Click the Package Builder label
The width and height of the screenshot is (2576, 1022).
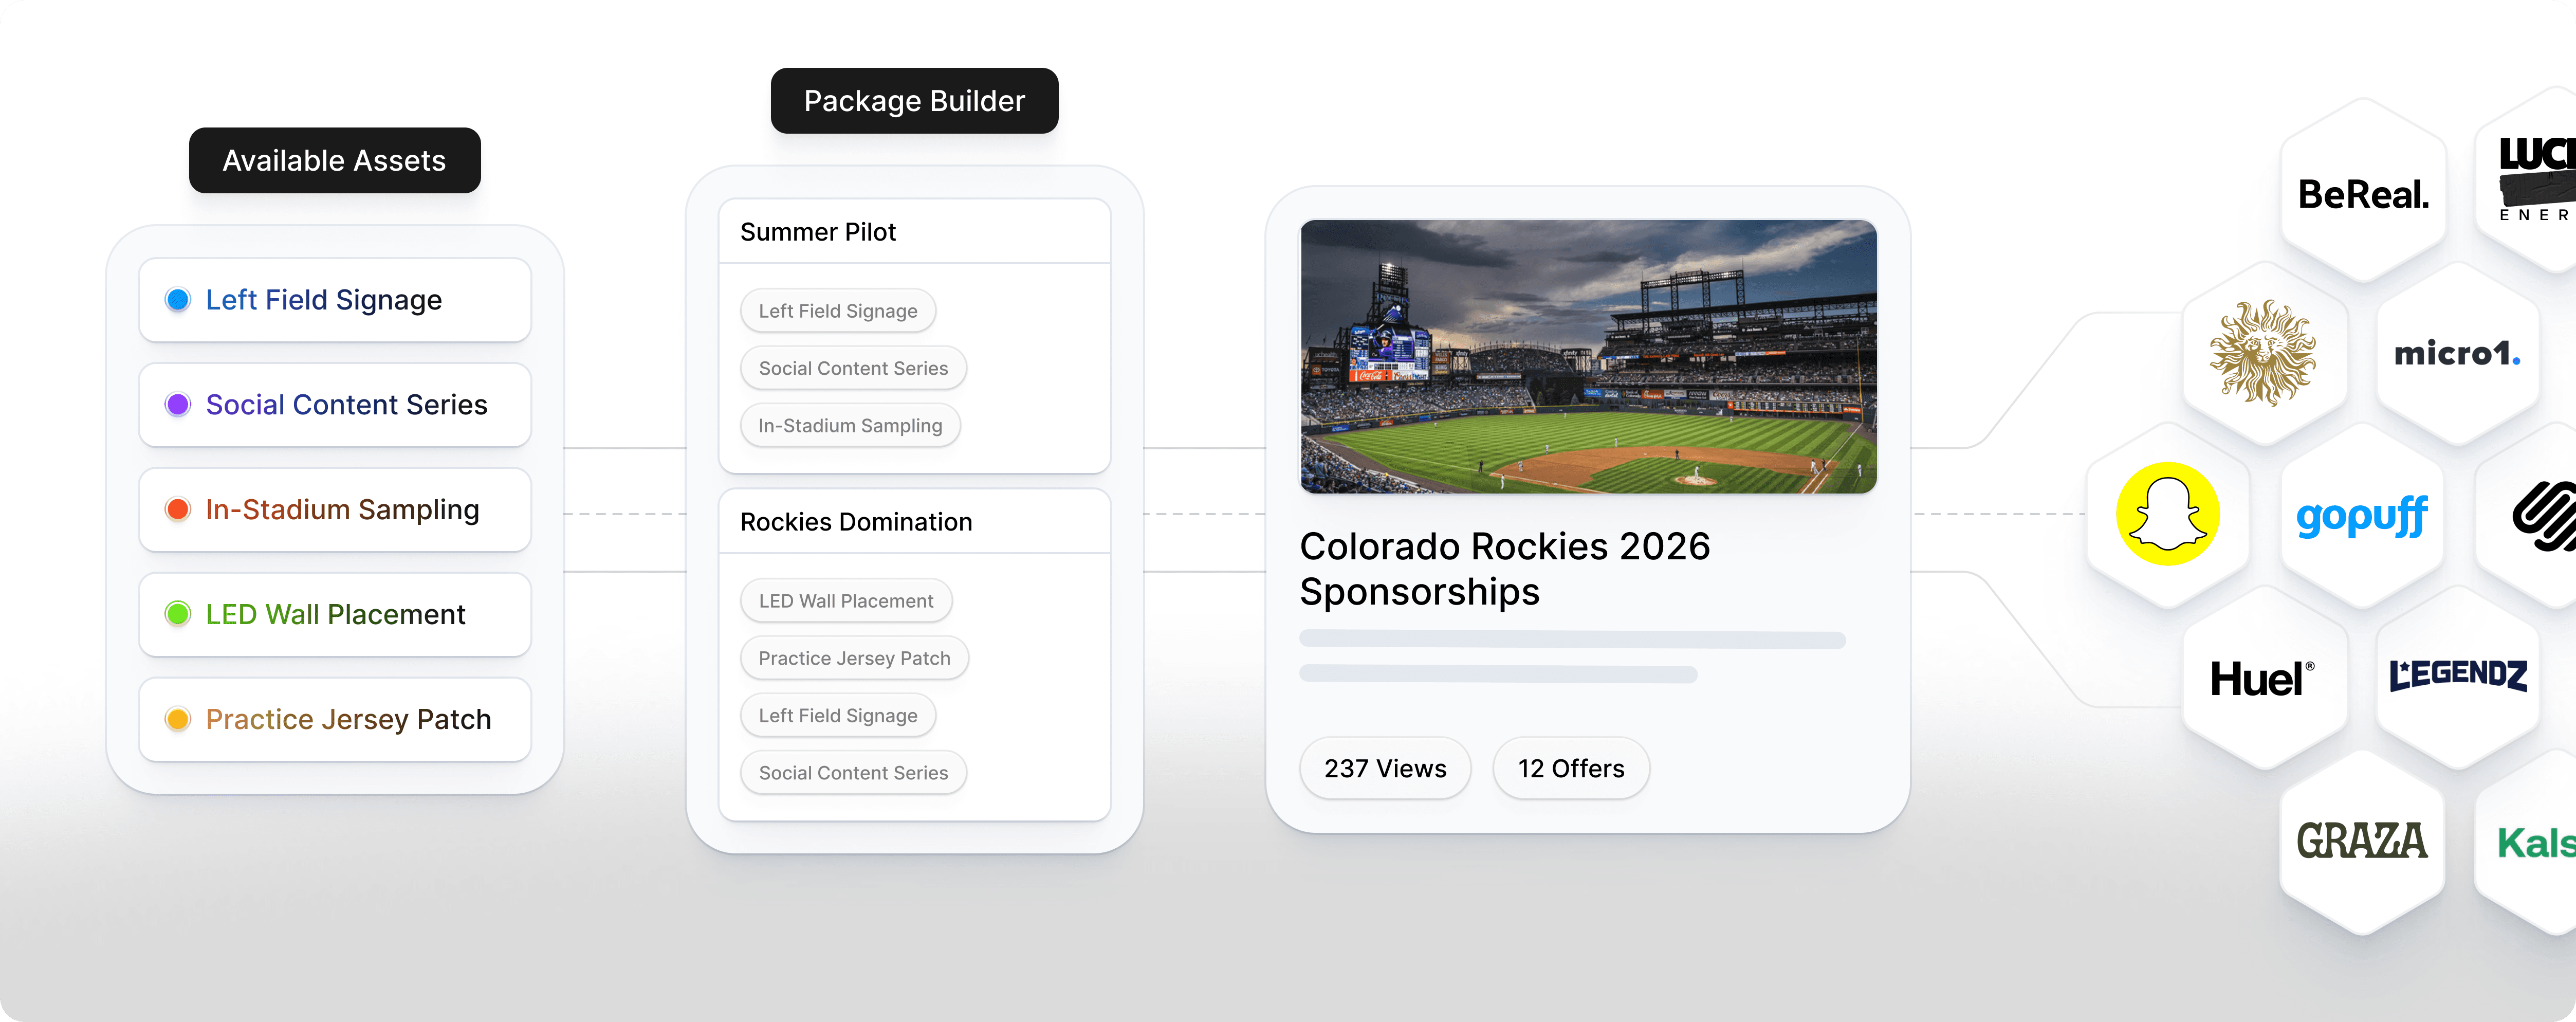(915, 101)
